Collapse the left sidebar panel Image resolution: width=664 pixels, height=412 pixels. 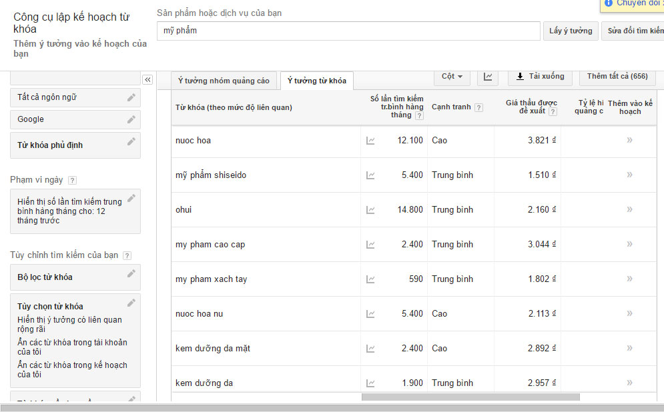click(x=147, y=79)
